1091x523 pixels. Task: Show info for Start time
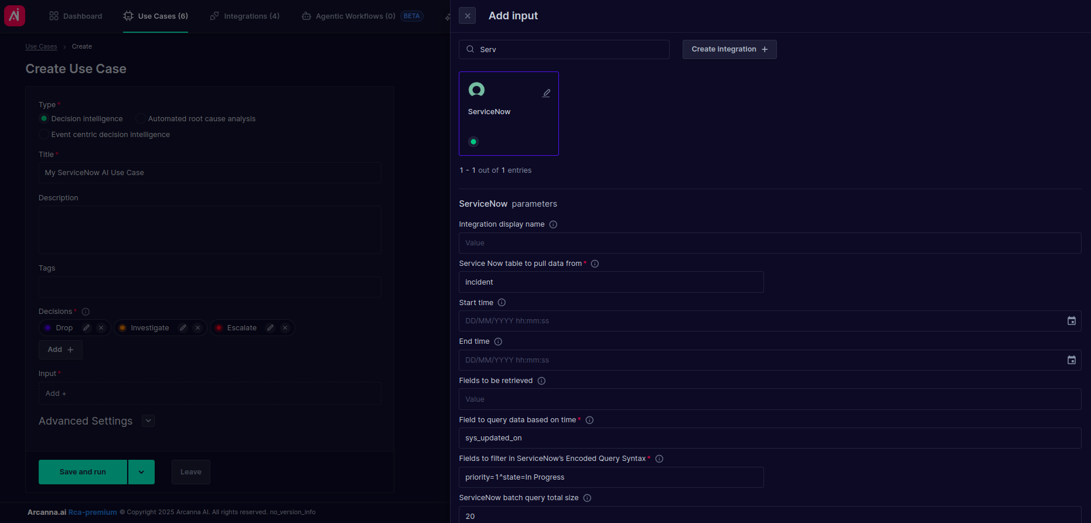[x=502, y=303]
